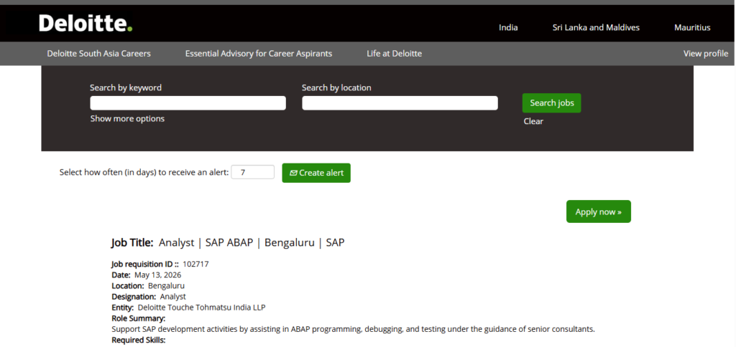Viewport: 736px width, 347px height.
Task: Open the Mauritius region link
Action: coord(692,28)
